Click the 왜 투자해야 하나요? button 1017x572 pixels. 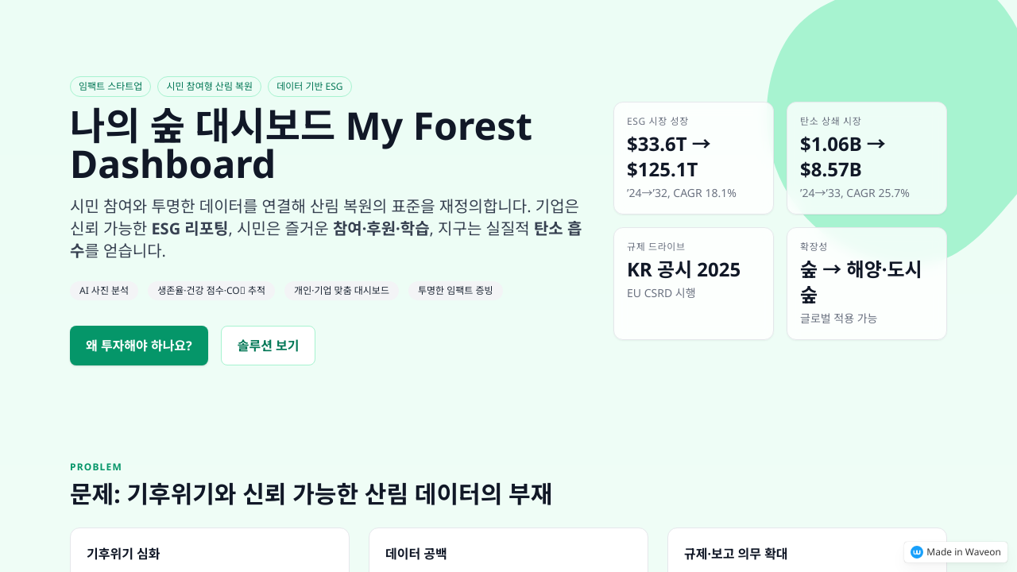pyautogui.click(x=139, y=346)
